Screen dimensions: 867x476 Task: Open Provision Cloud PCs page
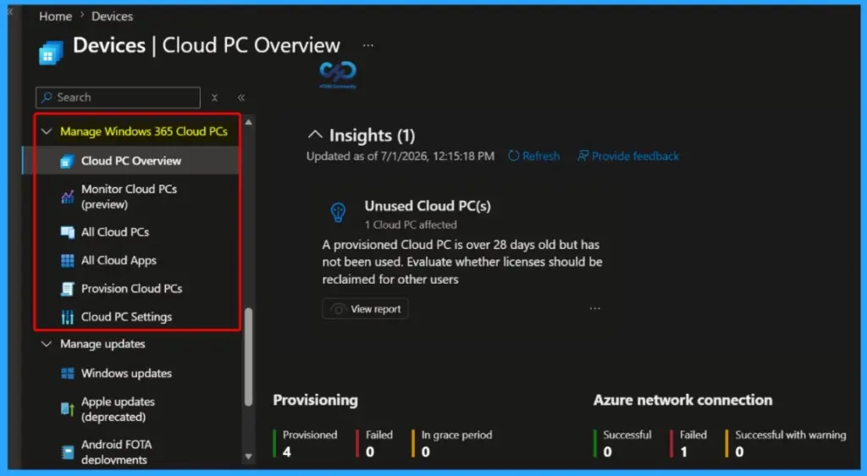pos(130,289)
